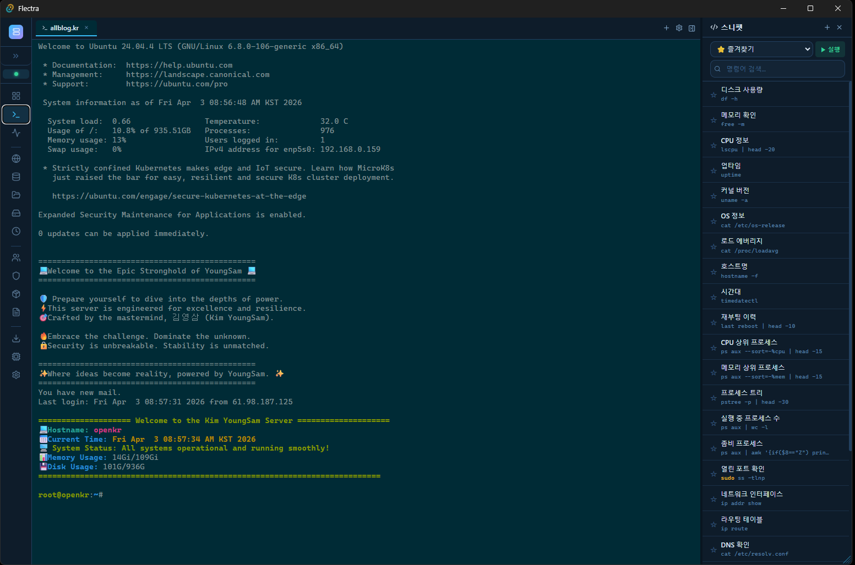Collapse the snippet side panel toggle icon
Screen dimensions: 855x565
(691, 28)
